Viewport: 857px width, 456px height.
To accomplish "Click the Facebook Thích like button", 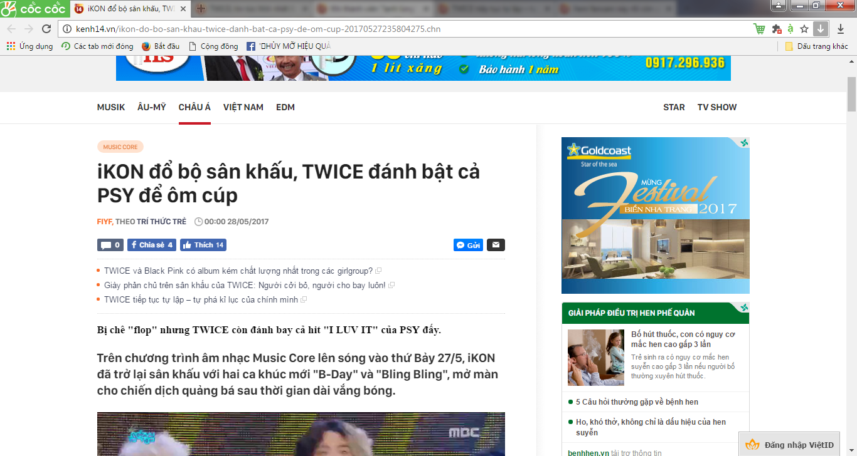I will click(x=203, y=245).
